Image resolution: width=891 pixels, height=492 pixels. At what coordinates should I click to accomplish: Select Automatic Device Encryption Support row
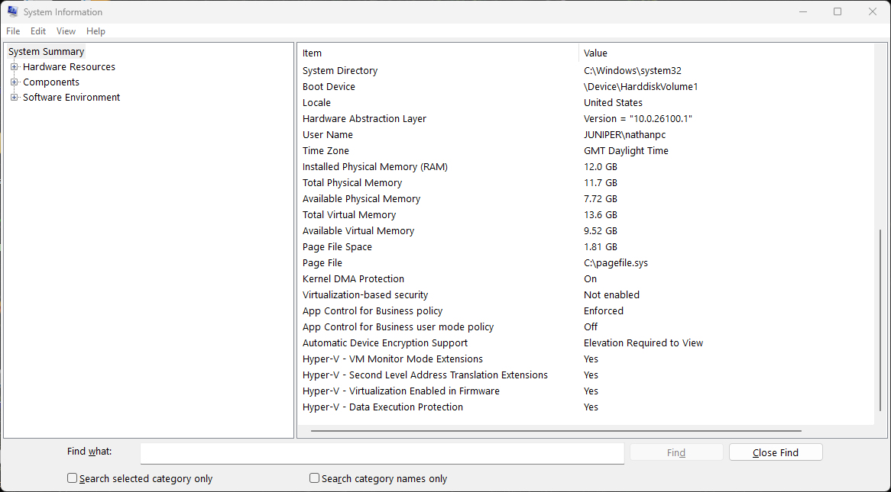(x=585, y=342)
